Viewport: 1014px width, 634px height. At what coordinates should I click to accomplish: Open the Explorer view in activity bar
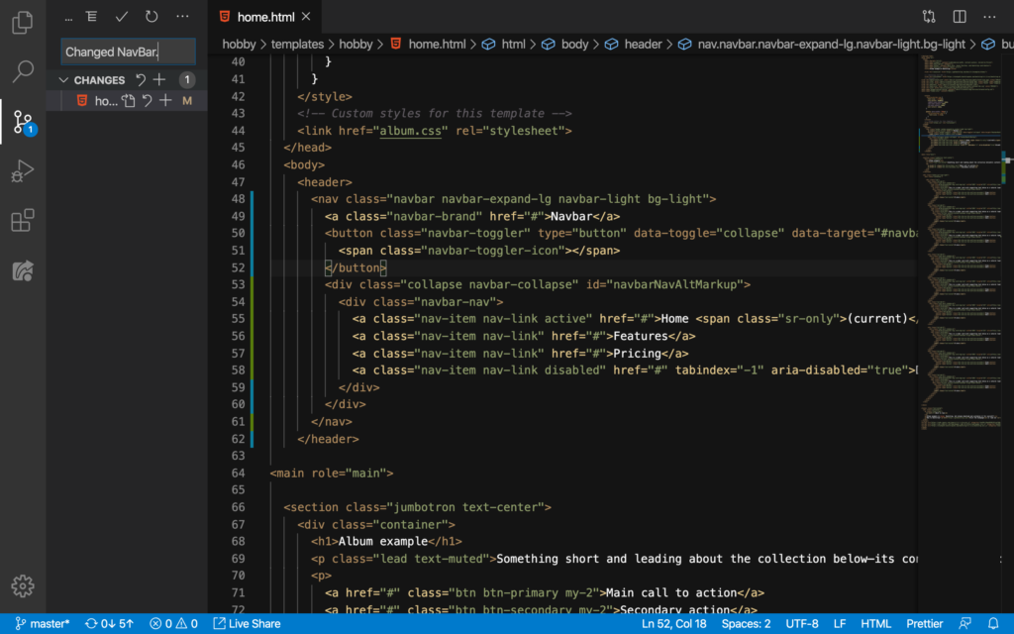pyautogui.click(x=23, y=23)
